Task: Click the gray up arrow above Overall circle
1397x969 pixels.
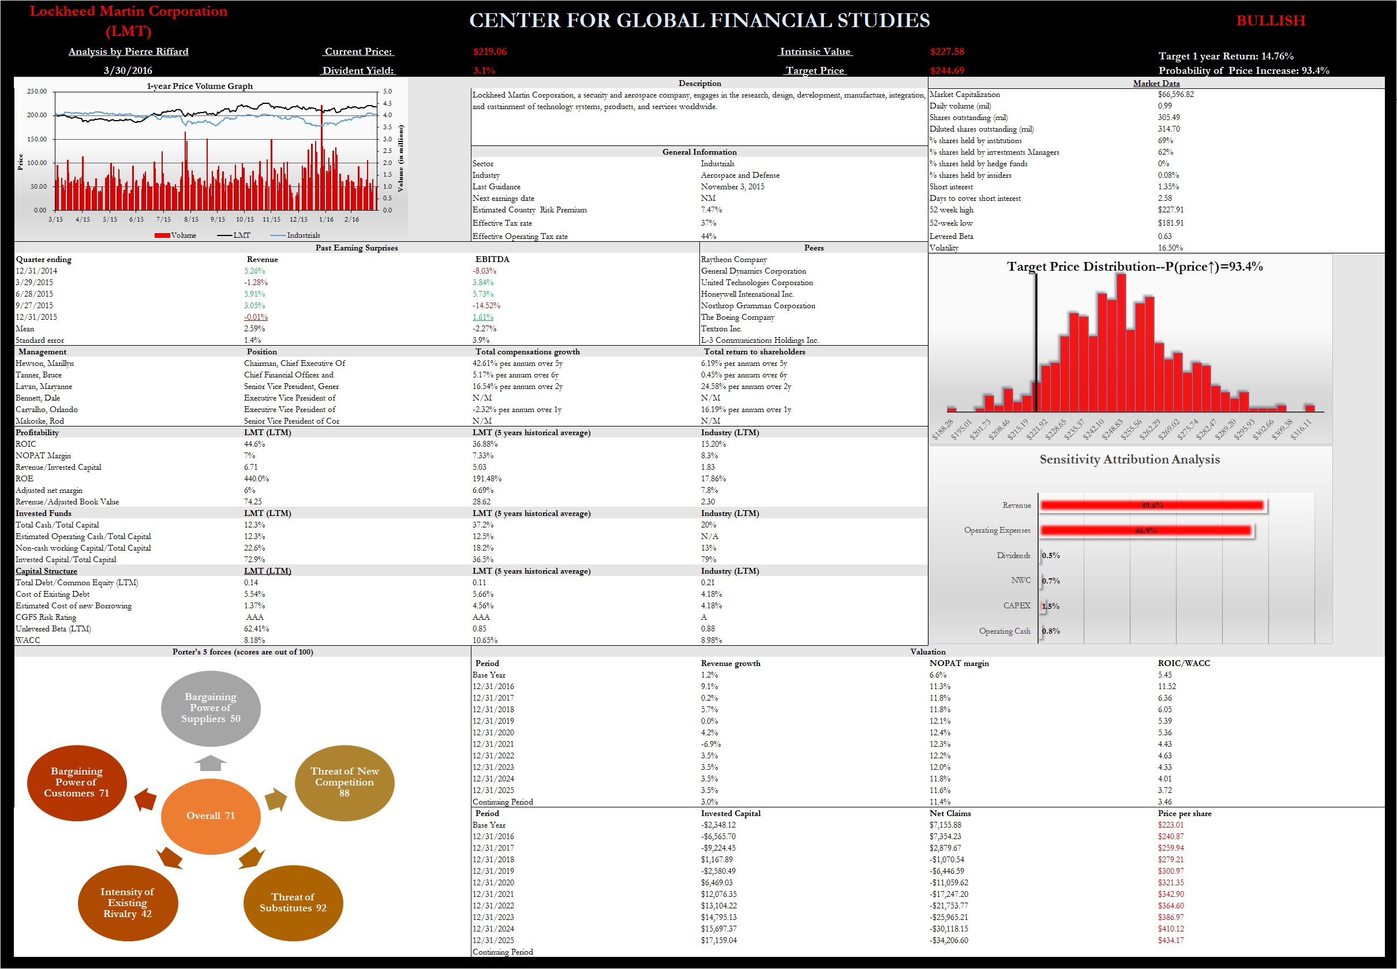Action: coord(211,762)
